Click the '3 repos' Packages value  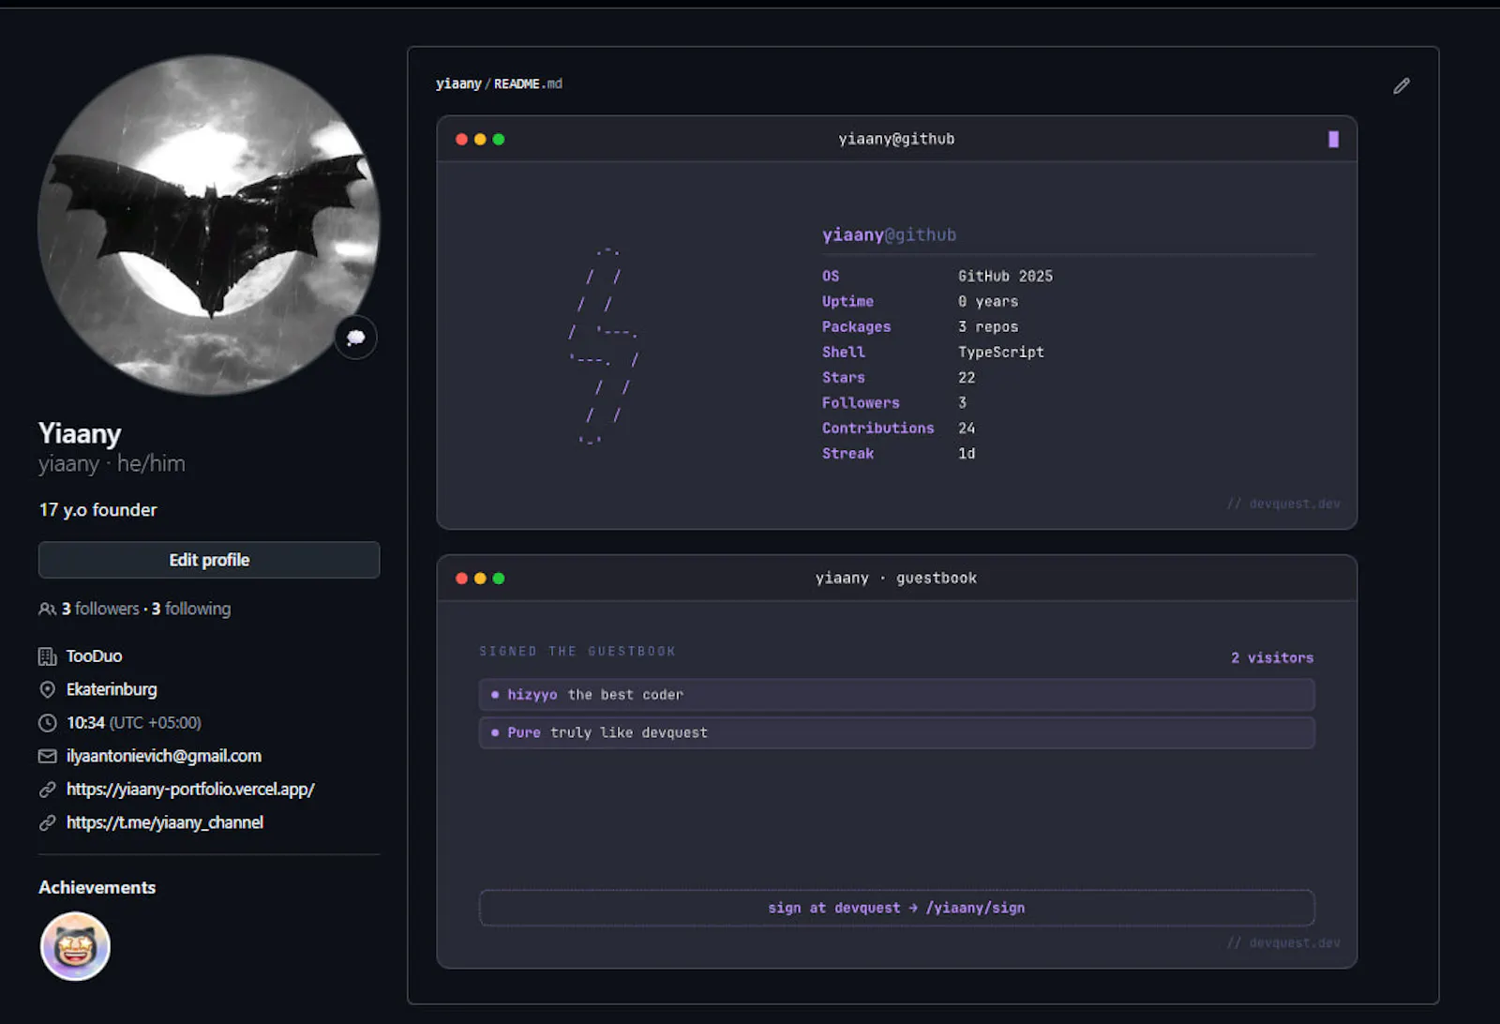(988, 326)
